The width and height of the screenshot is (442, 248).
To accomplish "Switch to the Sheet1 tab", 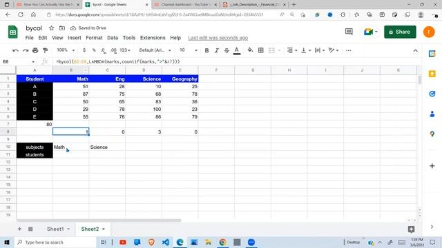I will pyautogui.click(x=55, y=229).
